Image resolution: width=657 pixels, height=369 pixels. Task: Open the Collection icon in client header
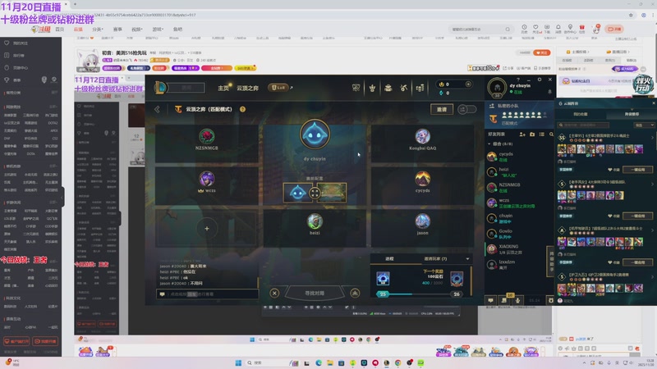tap(388, 88)
